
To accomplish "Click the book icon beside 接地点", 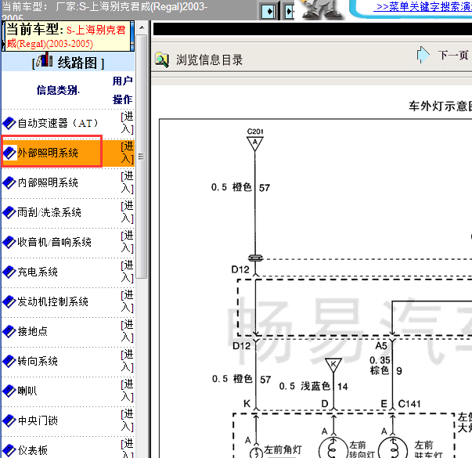I will 9,331.
